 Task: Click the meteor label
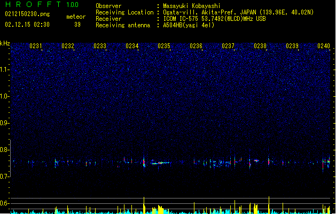[x=76, y=17]
